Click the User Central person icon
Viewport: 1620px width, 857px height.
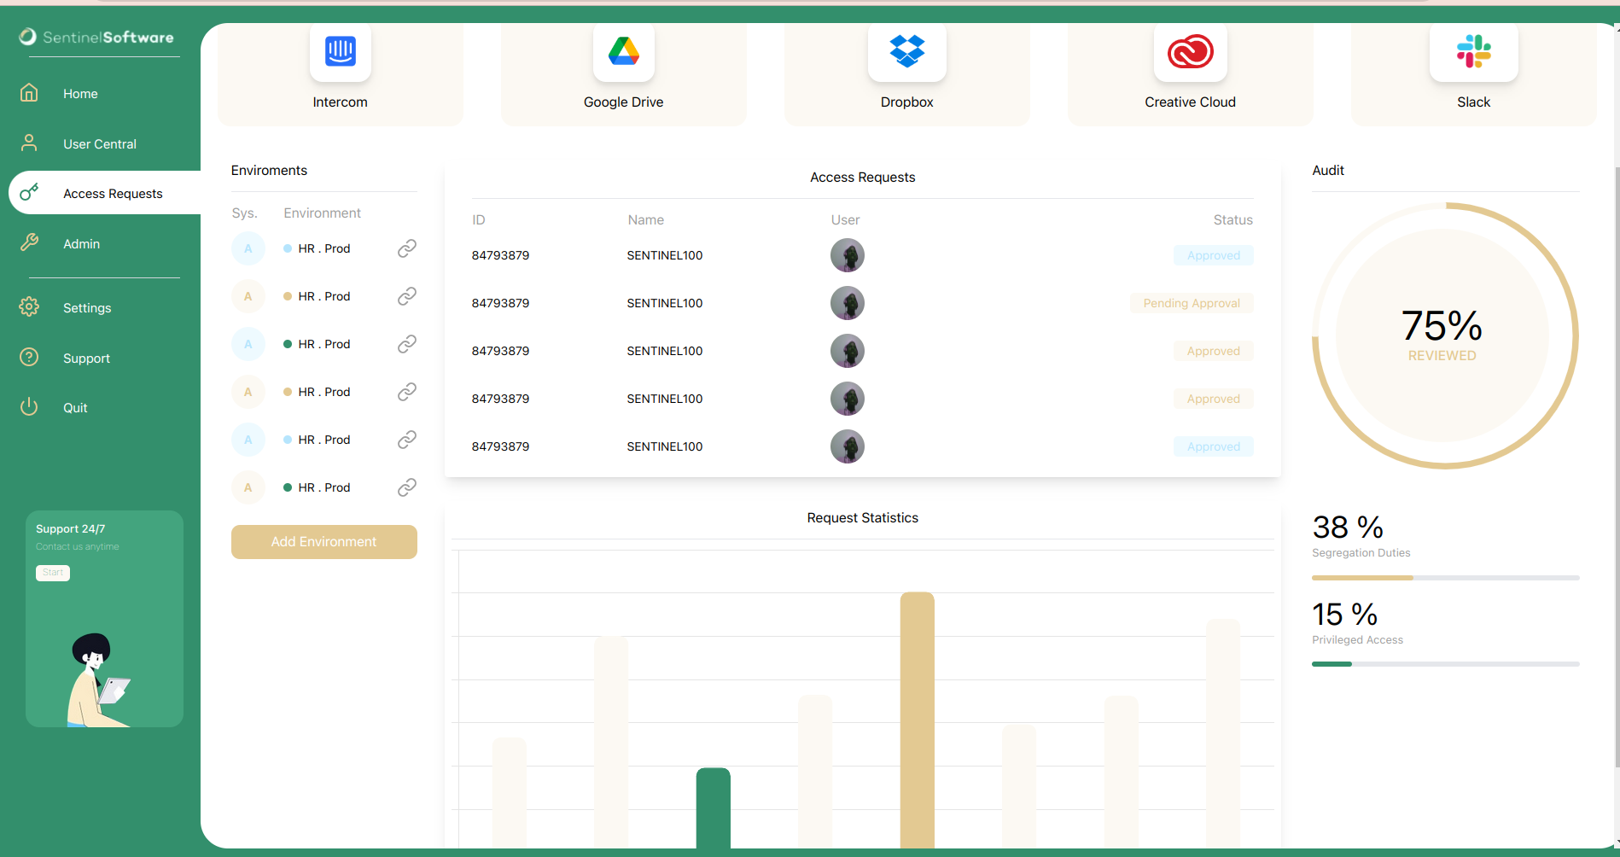[29, 143]
